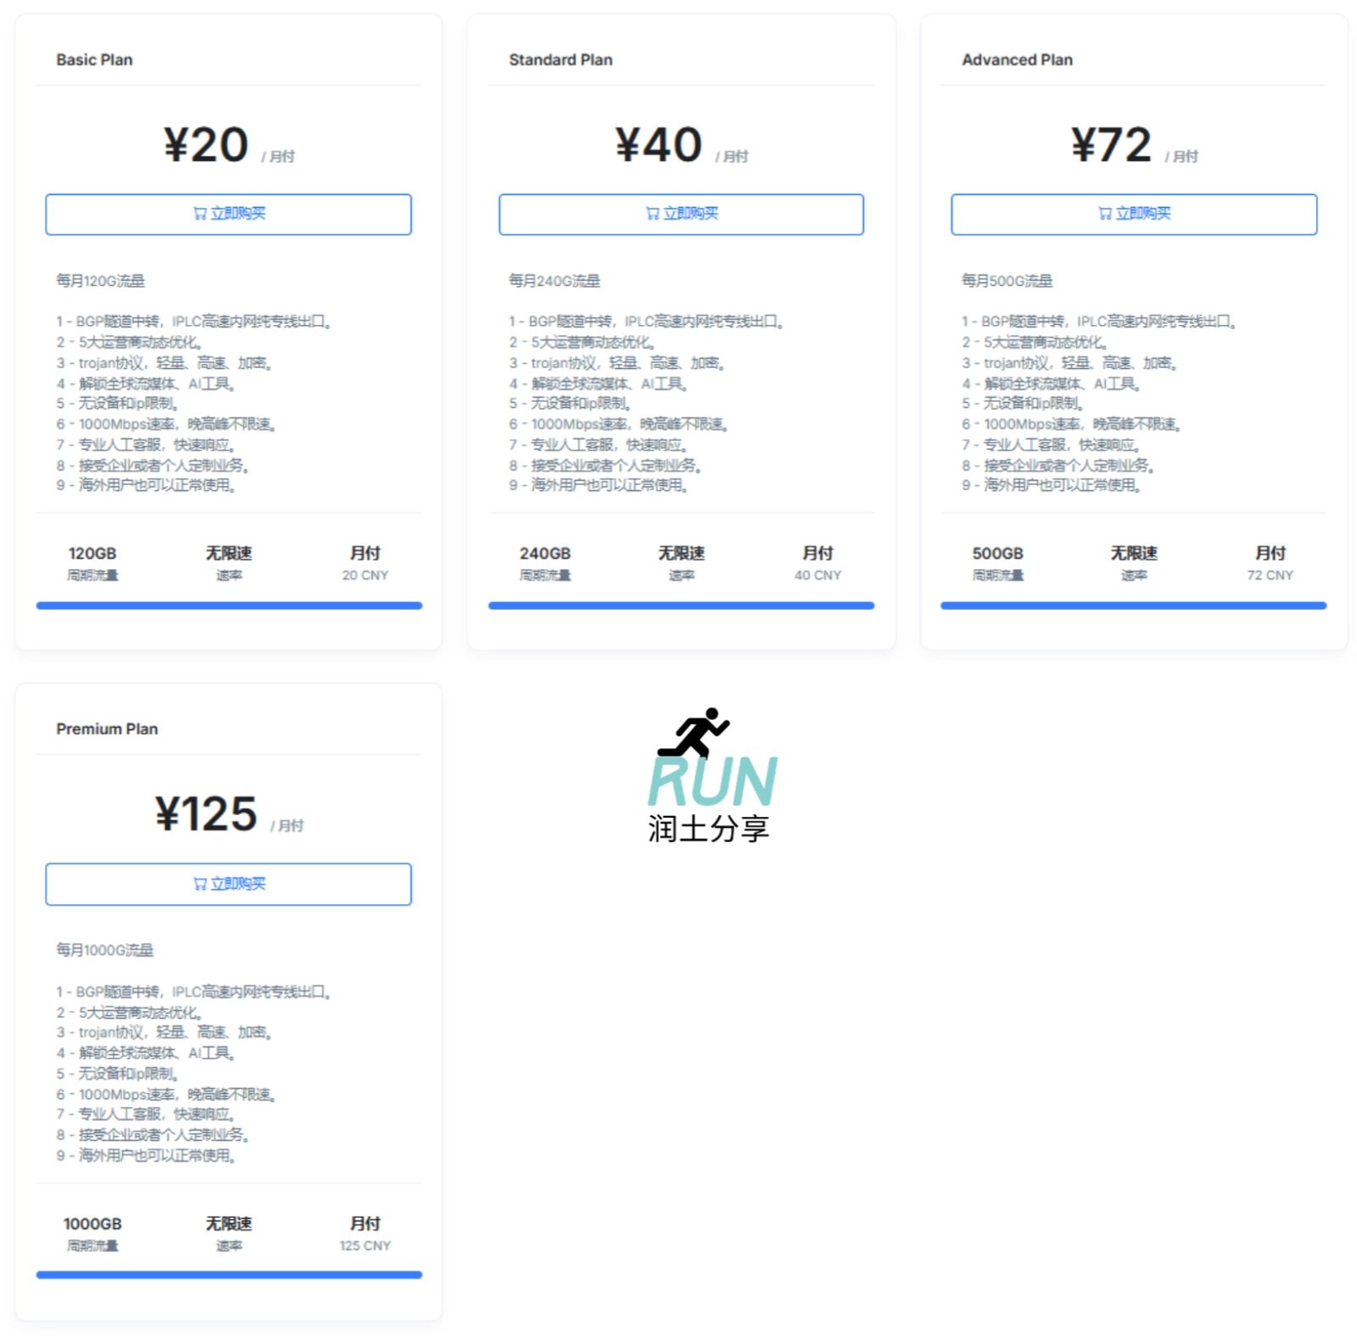Click the teal RUN logo lettering
The width and height of the screenshot is (1357, 1341).
pos(712,781)
